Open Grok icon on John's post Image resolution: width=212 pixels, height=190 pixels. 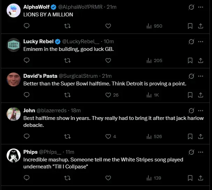coord(191,111)
